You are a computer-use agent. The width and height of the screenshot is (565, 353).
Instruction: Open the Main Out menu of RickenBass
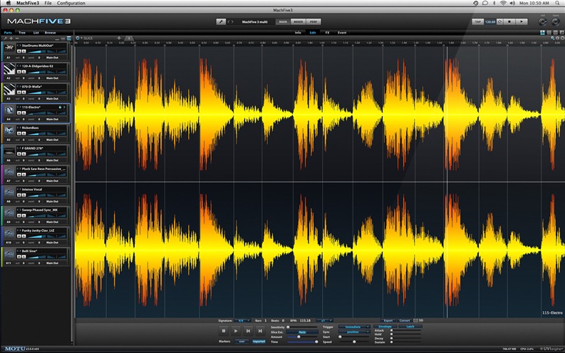52,139
